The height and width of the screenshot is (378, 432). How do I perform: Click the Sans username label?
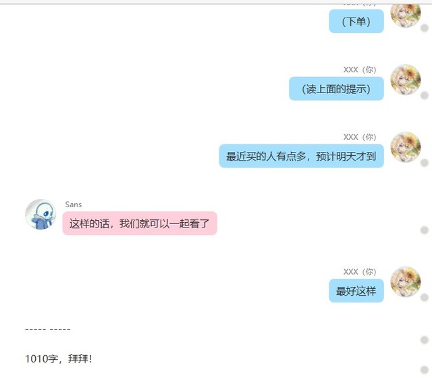[74, 205]
